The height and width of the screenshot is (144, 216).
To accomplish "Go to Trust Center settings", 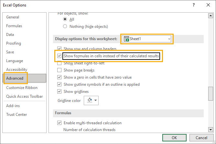I will 16,115.
